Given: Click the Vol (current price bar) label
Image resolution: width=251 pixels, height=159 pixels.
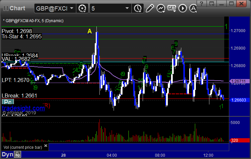Looking at the screenshot, I should pos(23,147).
